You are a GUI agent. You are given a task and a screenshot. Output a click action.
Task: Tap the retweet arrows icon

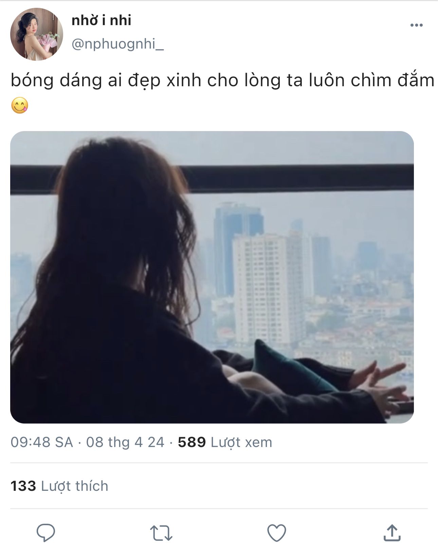tap(161, 533)
